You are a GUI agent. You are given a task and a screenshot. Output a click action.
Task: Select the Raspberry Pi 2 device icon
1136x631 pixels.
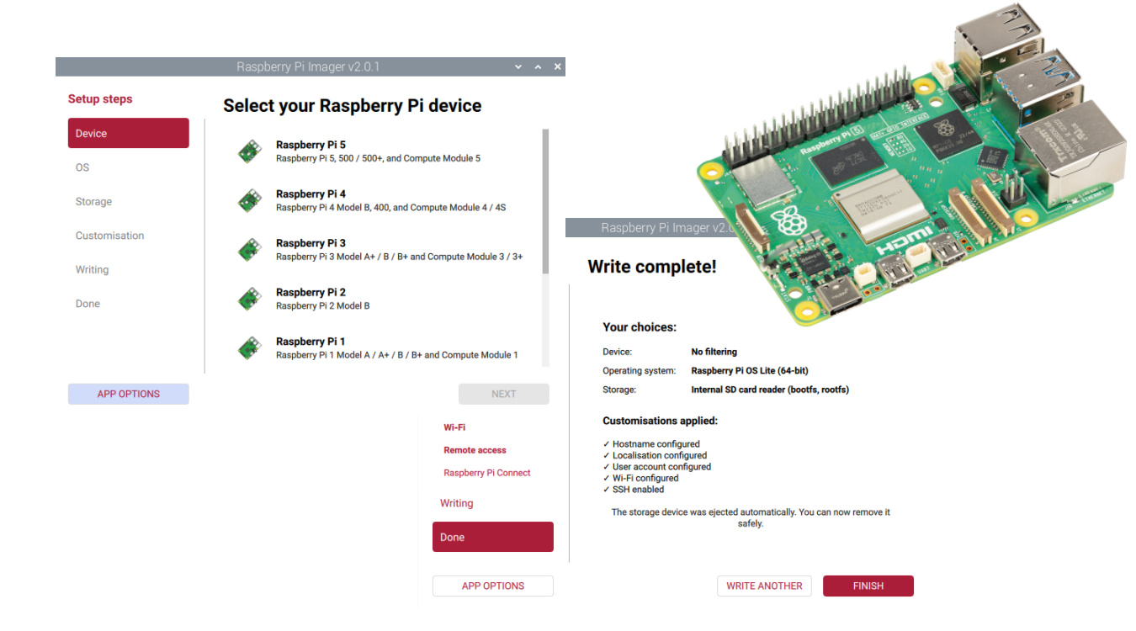coord(249,298)
